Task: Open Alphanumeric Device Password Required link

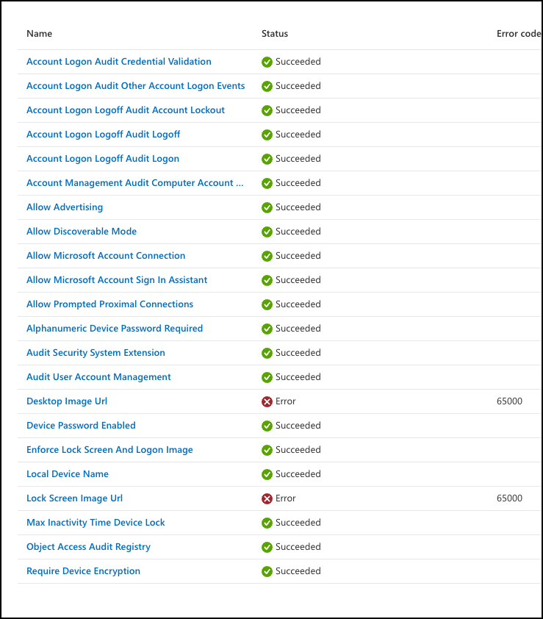Action: (x=115, y=329)
